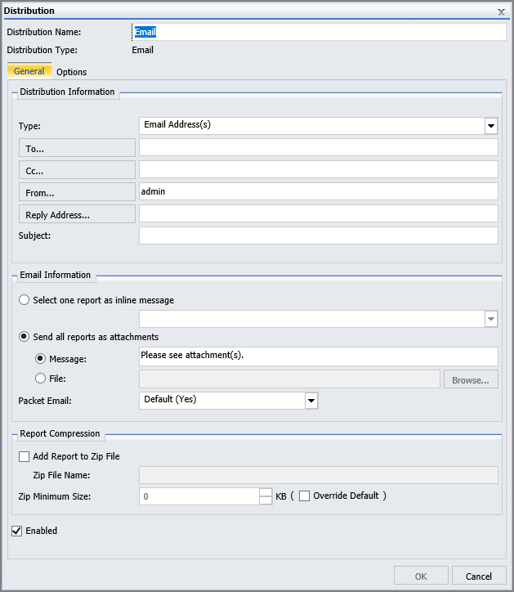Switch to the Options tab
514x592 pixels.
(x=71, y=72)
